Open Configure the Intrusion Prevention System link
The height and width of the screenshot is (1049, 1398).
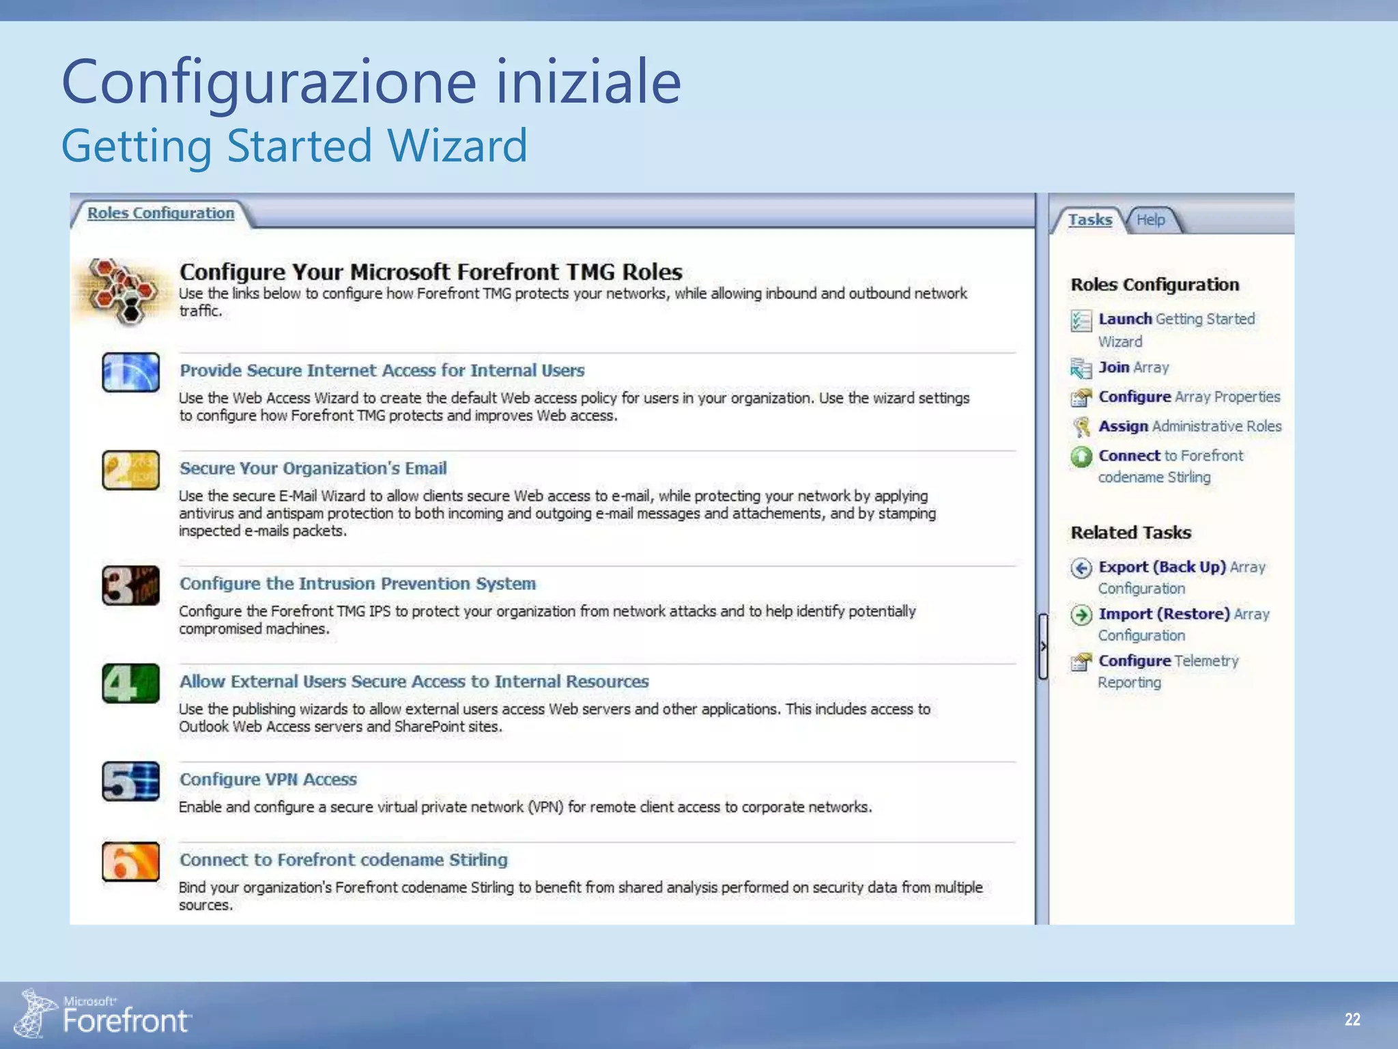357,584
